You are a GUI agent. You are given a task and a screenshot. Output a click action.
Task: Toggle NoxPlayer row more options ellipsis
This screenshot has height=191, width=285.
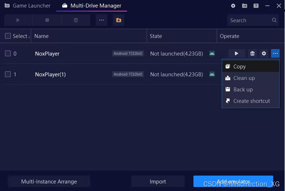click(x=275, y=53)
